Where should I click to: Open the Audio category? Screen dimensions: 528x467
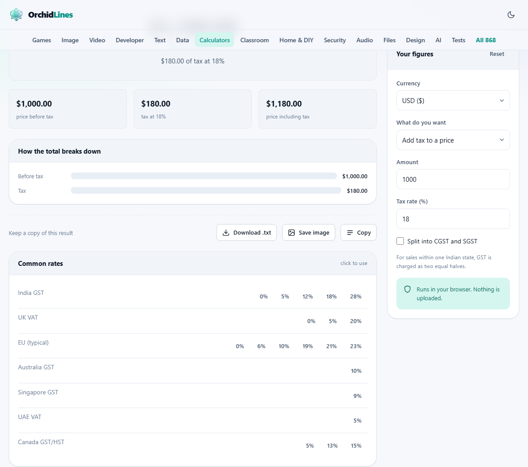click(365, 40)
